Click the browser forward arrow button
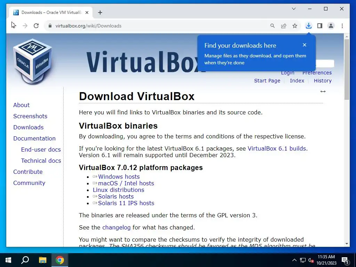This screenshot has width=356, height=267. tap(25, 26)
